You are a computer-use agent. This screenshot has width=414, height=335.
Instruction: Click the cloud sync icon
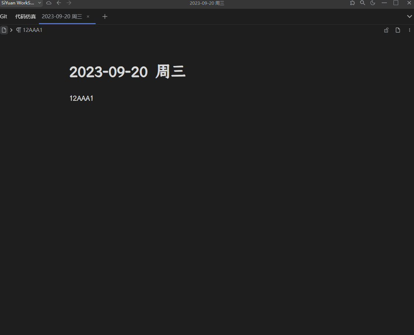tap(48, 3)
